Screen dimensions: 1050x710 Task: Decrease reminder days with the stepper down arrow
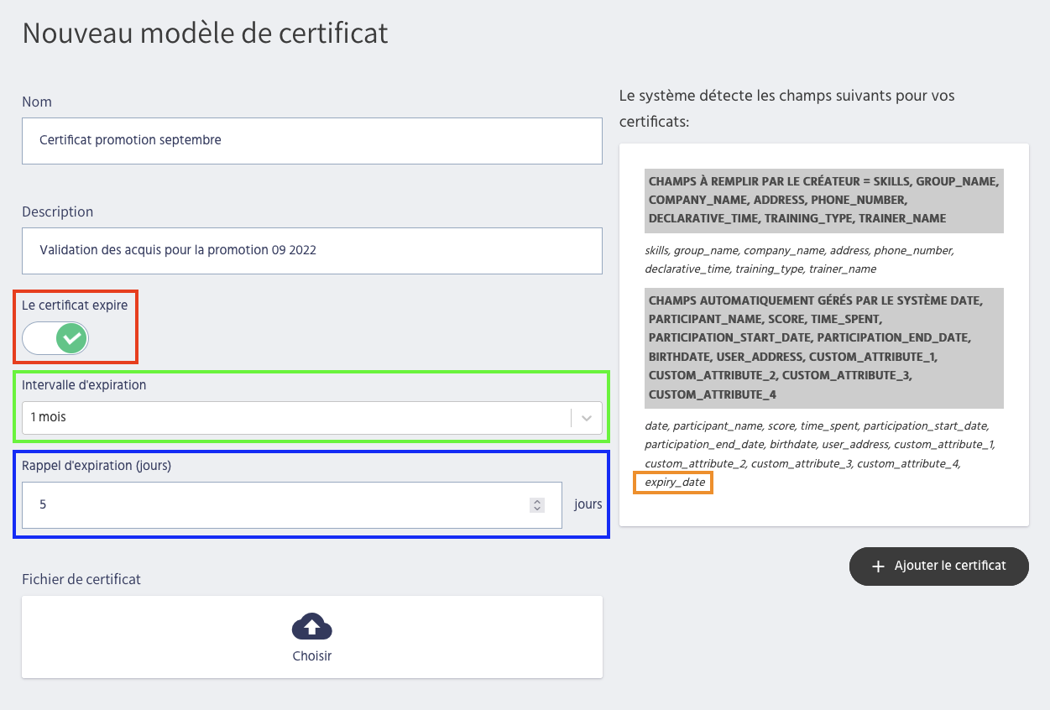tap(537, 509)
